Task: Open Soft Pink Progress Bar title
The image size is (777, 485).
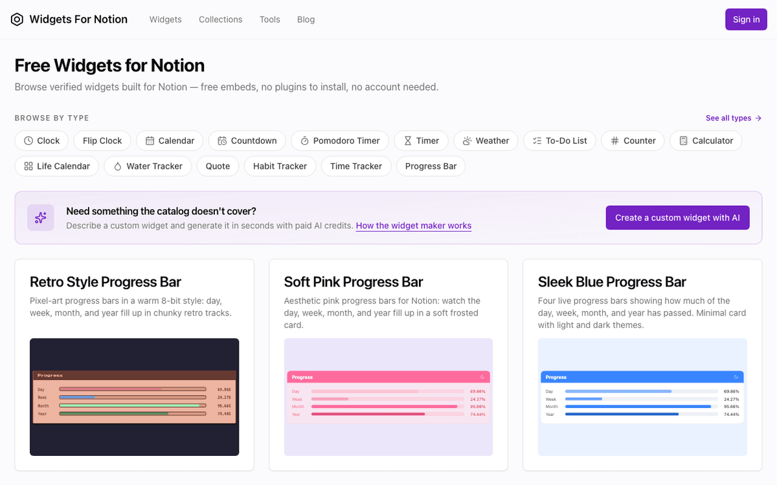Action: [x=354, y=282]
